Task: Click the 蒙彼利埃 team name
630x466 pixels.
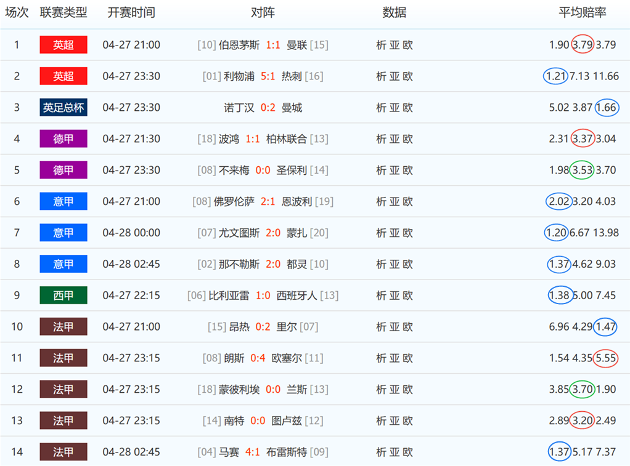Action: [x=239, y=389]
